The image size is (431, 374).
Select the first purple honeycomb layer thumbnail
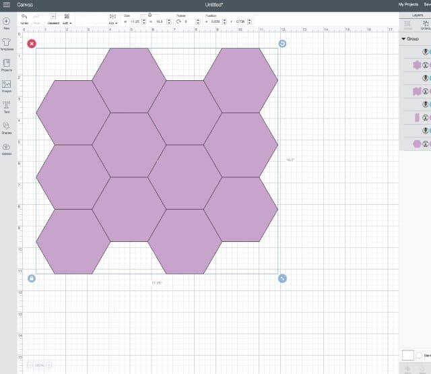pos(417,65)
